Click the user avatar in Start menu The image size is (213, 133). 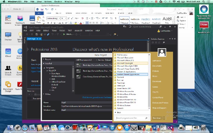(162, 53)
